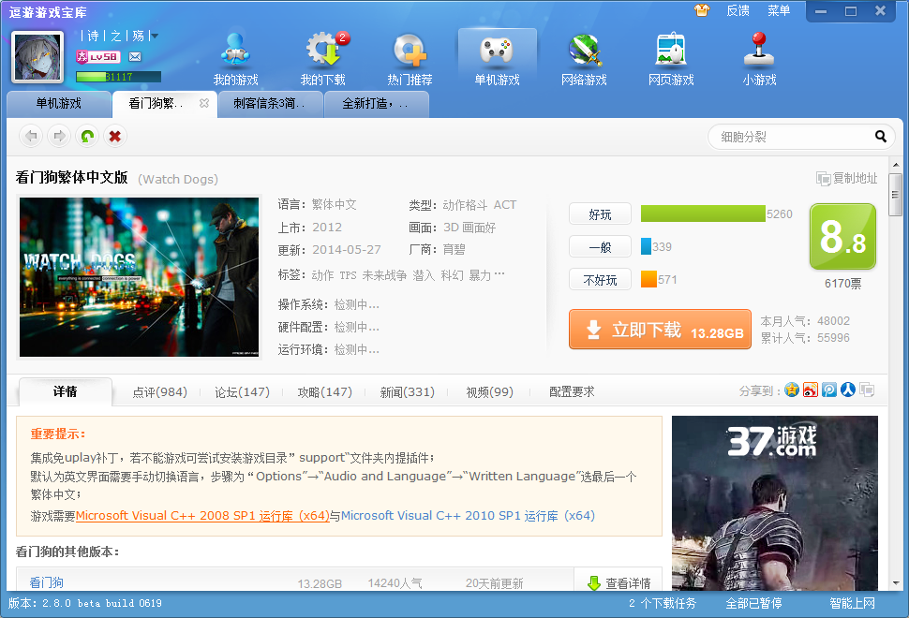Click the magnifier search icon

881,137
